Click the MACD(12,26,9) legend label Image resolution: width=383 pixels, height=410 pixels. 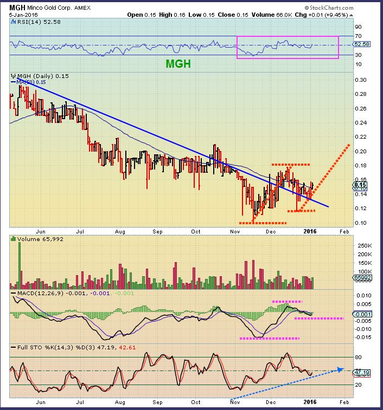(x=40, y=294)
